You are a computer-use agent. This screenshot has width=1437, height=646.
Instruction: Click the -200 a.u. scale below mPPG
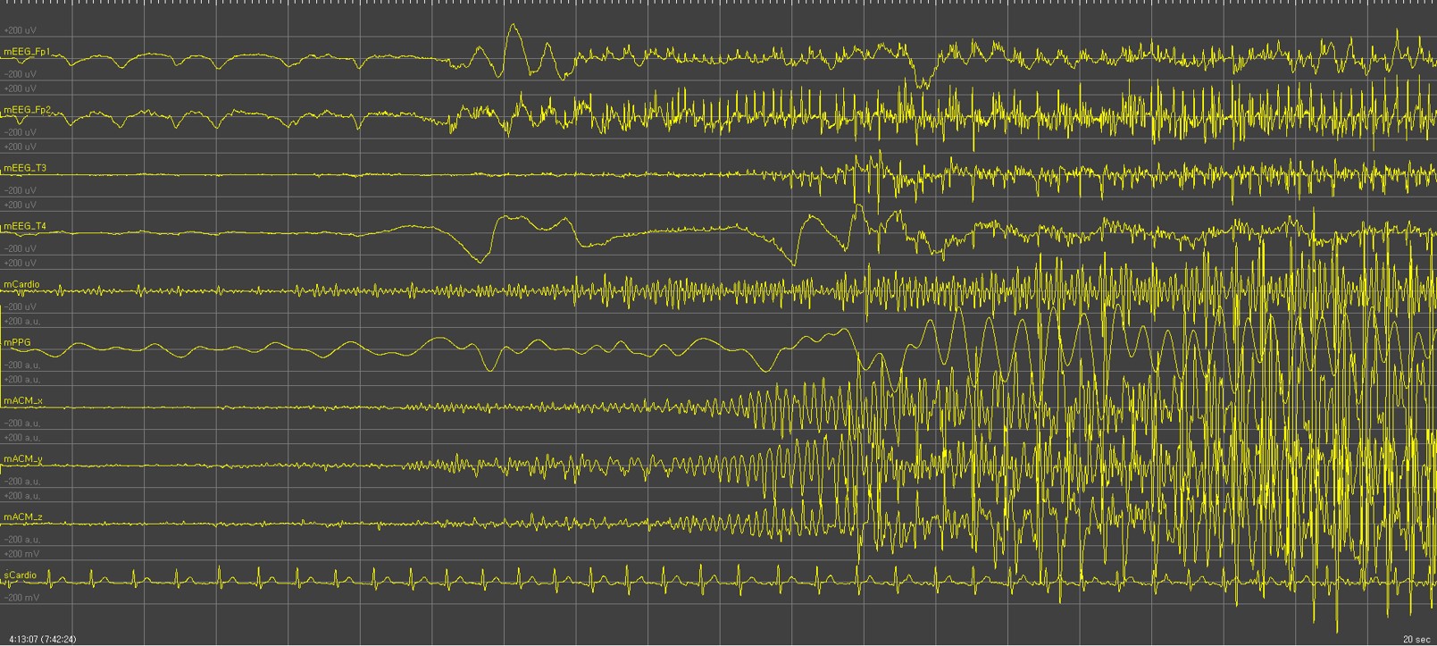point(21,365)
